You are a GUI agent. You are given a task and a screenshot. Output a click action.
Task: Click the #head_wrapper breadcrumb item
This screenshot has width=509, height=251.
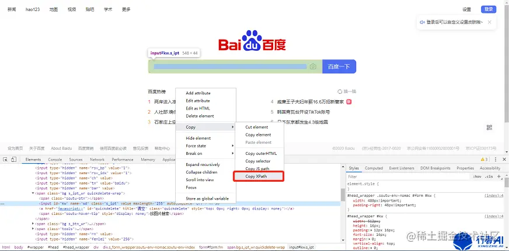pyautogui.click(x=76, y=247)
